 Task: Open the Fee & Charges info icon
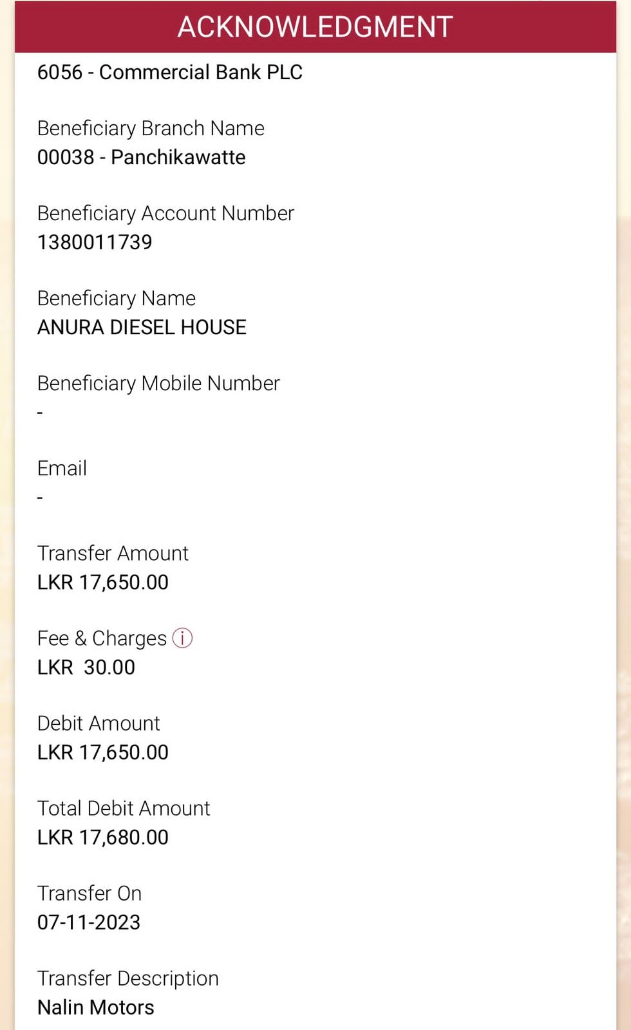tap(183, 638)
